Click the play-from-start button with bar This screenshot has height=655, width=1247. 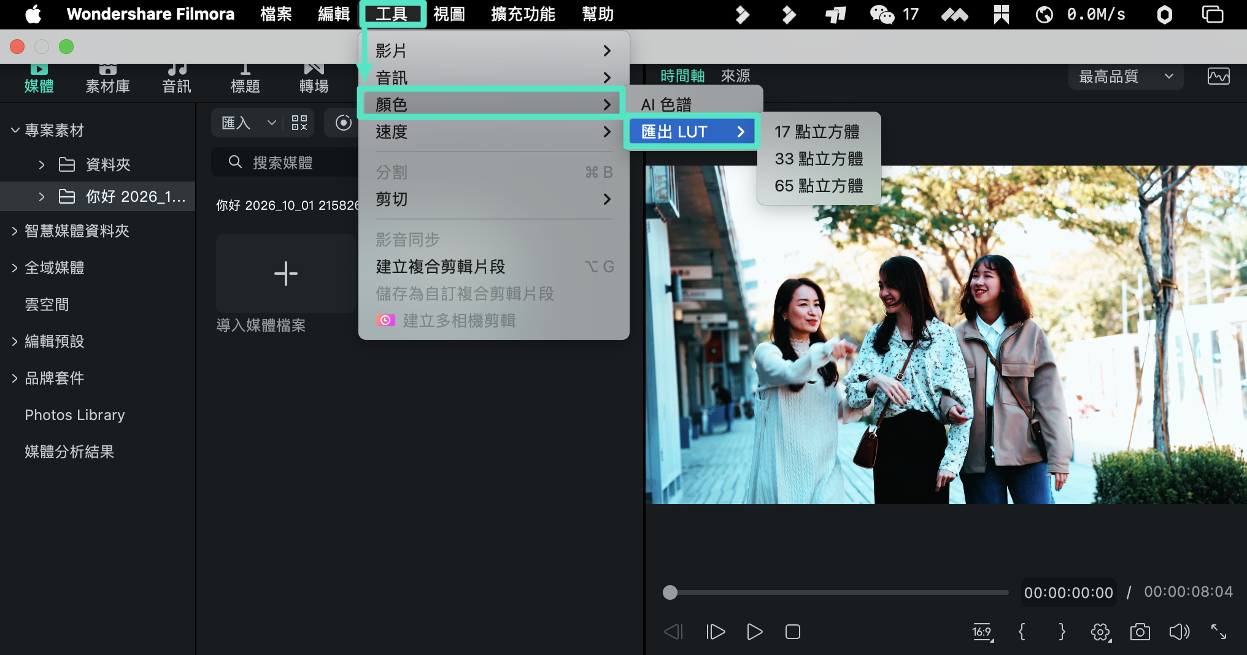click(716, 632)
